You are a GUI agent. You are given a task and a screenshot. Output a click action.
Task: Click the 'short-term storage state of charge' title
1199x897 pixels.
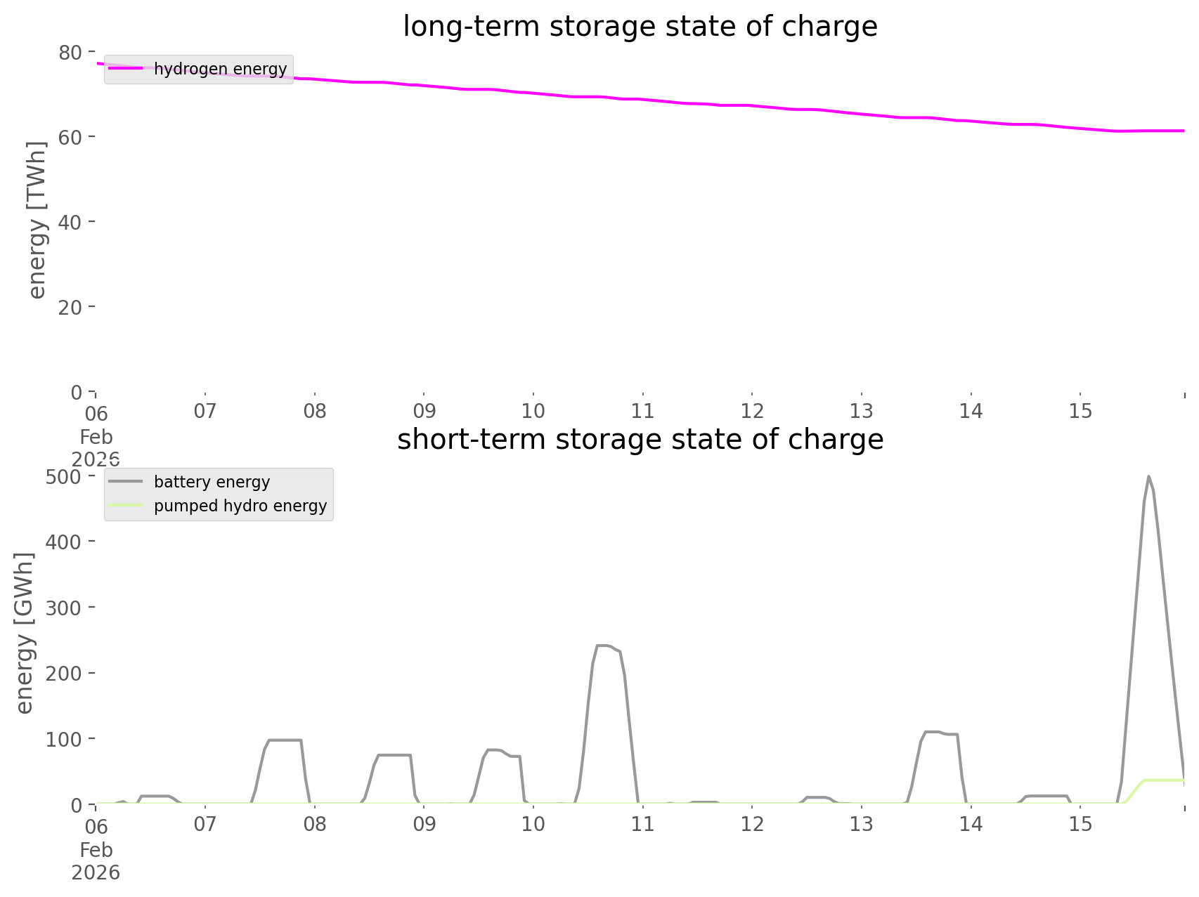click(x=640, y=440)
